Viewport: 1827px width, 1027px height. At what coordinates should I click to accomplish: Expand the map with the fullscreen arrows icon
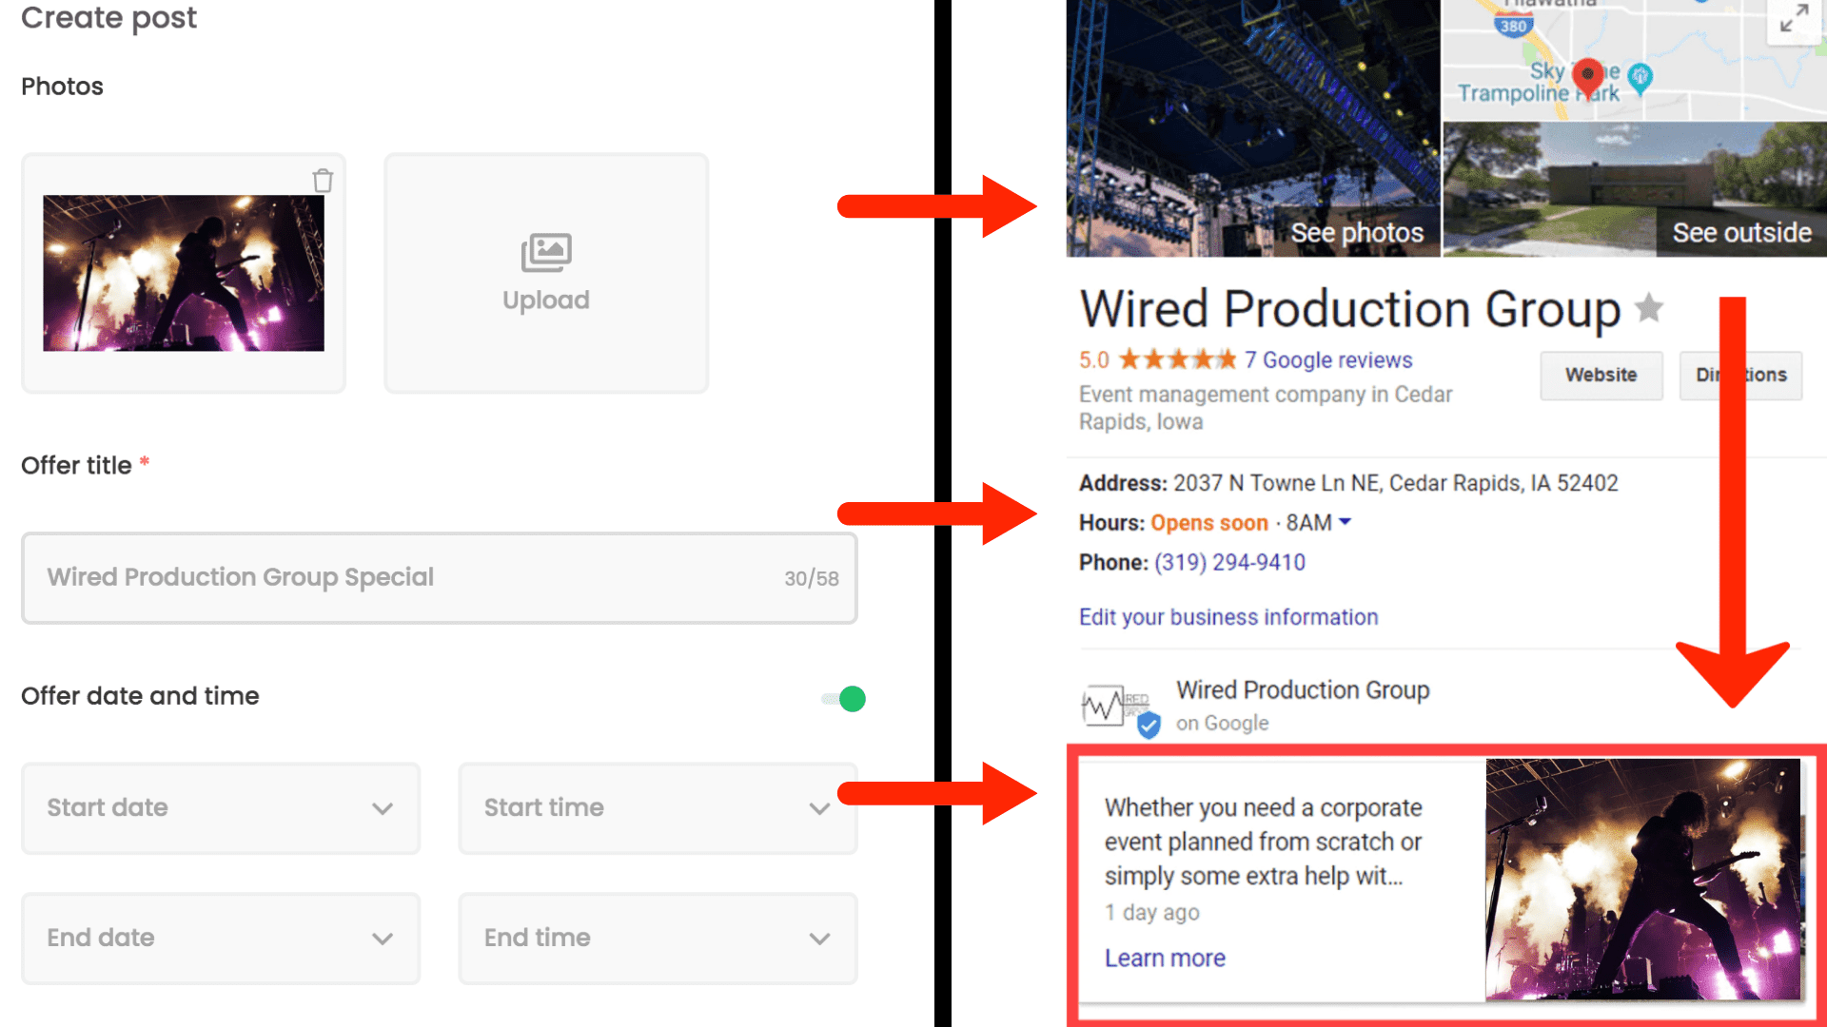[1794, 17]
